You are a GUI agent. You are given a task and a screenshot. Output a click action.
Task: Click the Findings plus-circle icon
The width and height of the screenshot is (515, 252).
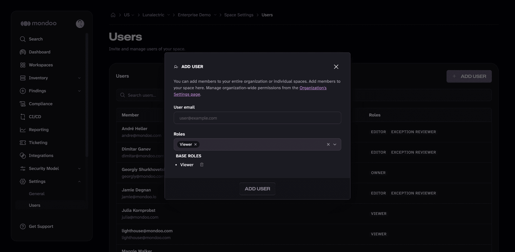click(x=23, y=91)
